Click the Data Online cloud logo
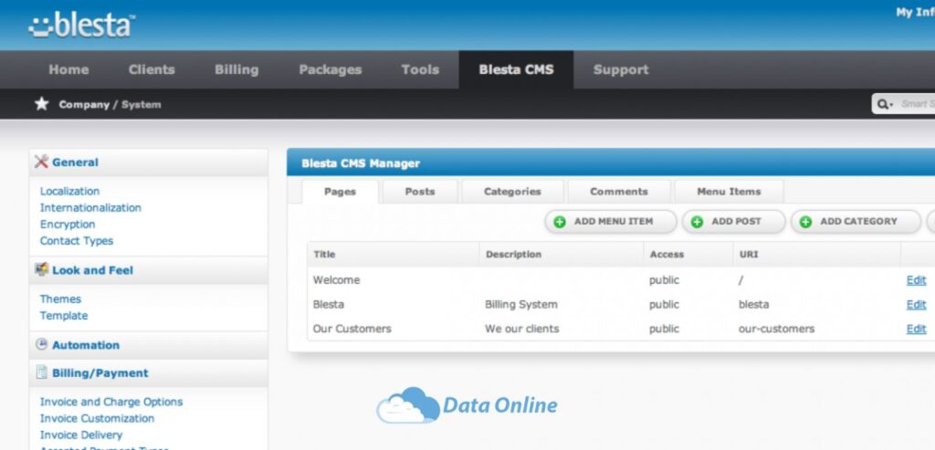Viewport: 935px width, 450px height. click(x=467, y=405)
